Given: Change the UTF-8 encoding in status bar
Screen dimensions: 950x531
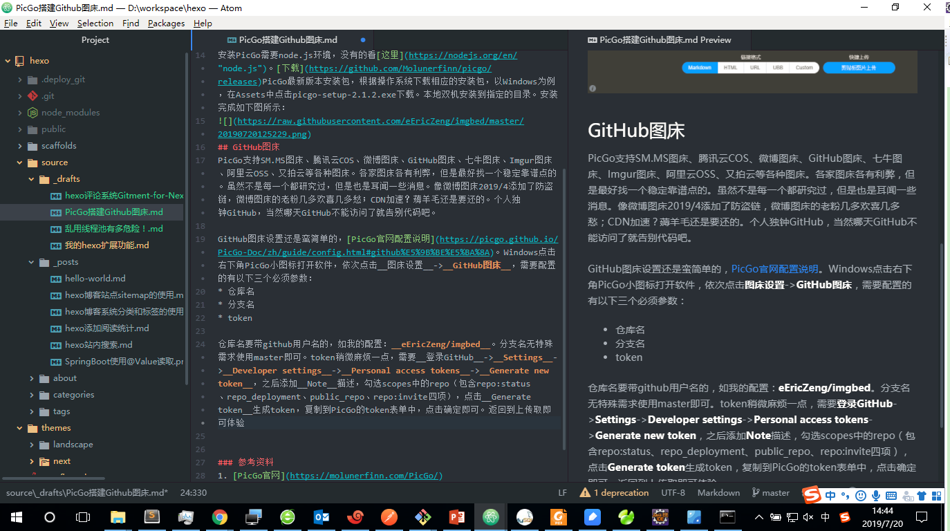Looking at the screenshot, I should (x=673, y=493).
